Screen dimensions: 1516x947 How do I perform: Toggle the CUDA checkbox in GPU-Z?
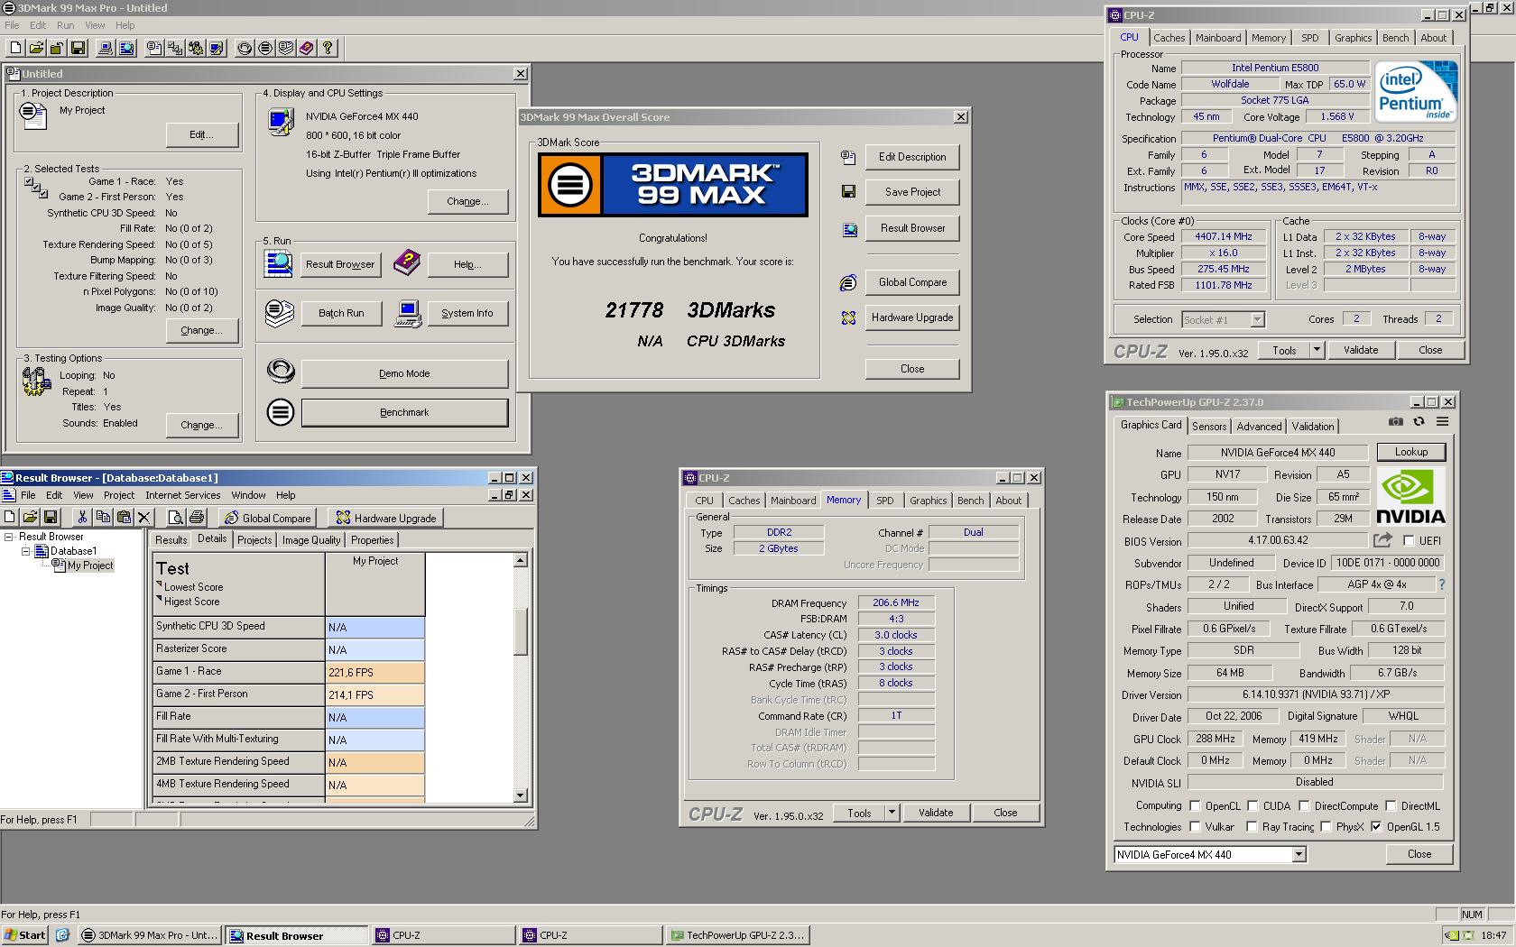coord(1252,805)
